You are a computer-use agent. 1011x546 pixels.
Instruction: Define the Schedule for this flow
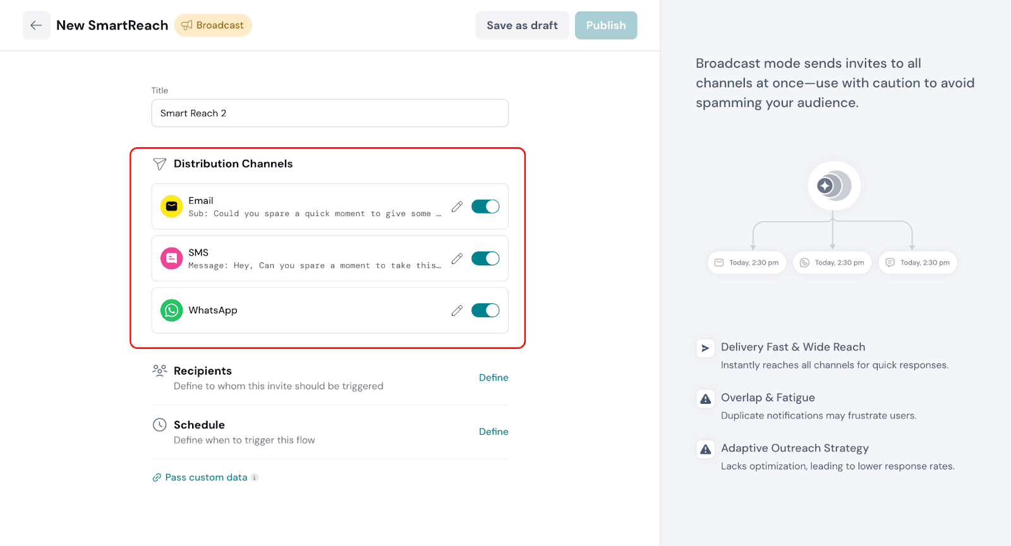tap(493, 432)
